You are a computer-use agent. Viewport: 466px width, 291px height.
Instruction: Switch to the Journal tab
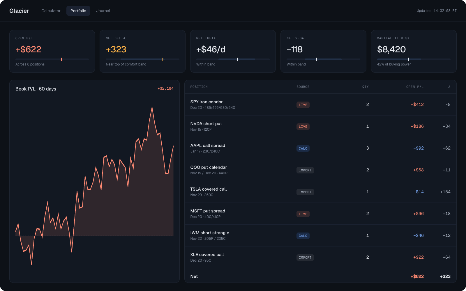click(x=103, y=11)
